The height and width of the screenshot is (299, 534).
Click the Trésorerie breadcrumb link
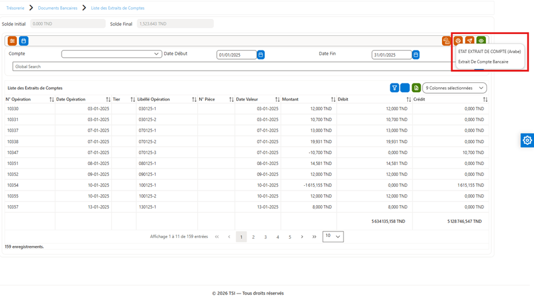coord(15,8)
